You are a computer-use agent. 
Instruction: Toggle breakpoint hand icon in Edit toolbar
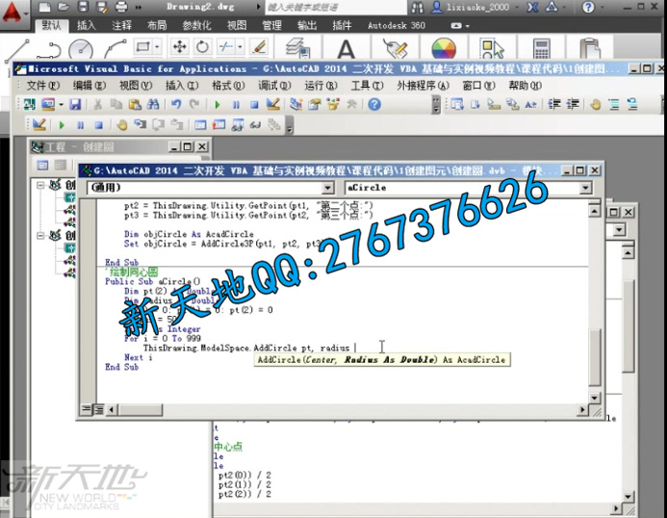[x=596, y=104]
